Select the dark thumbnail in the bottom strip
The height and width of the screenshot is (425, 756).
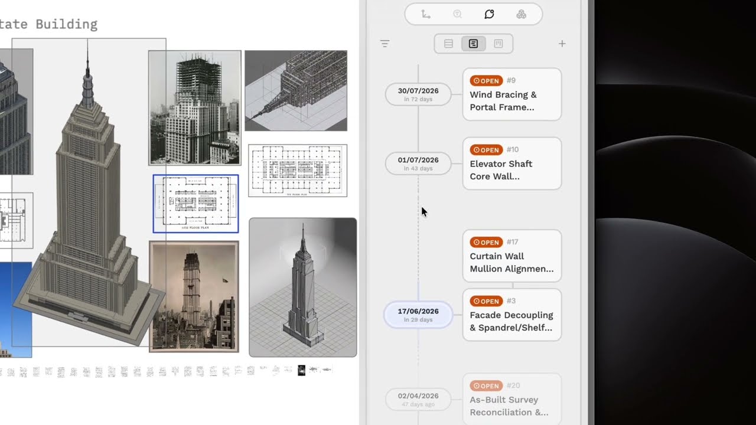click(301, 370)
